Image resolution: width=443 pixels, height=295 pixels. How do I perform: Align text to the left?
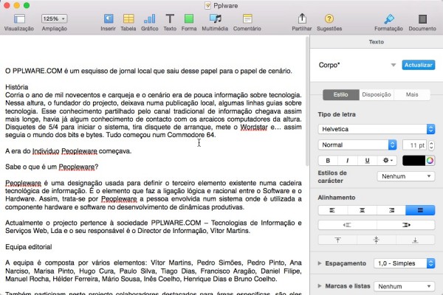click(x=333, y=210)
